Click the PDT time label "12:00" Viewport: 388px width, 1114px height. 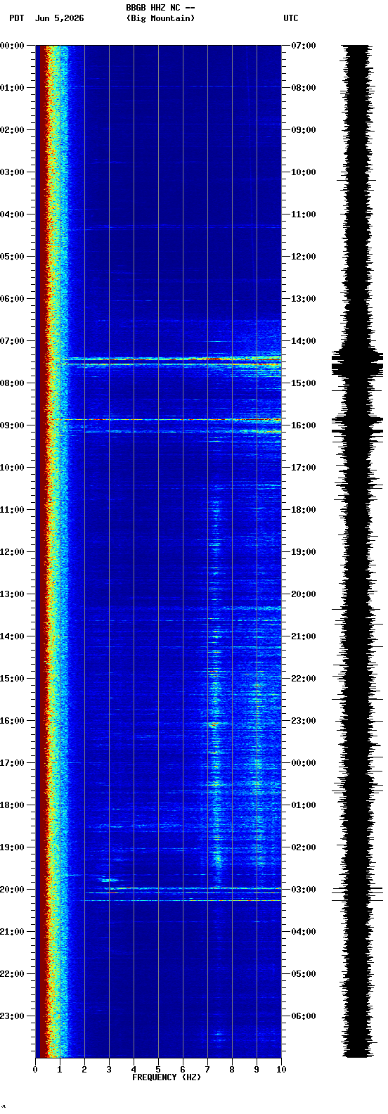[12, 552]
